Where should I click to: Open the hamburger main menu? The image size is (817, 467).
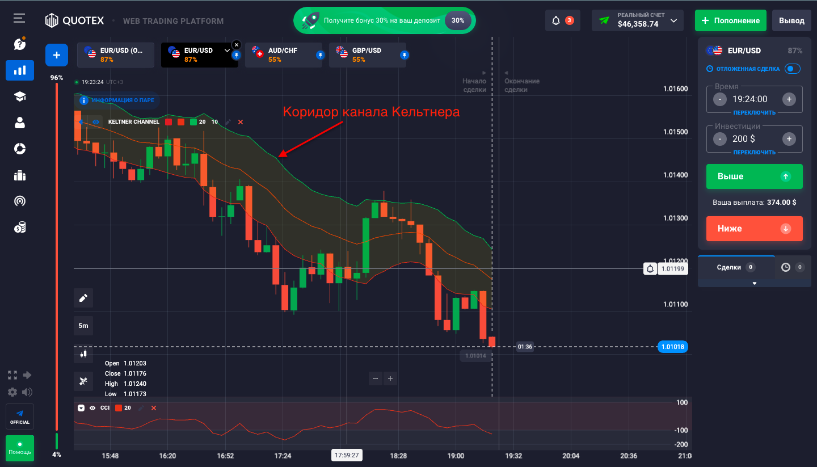(19, 19)
